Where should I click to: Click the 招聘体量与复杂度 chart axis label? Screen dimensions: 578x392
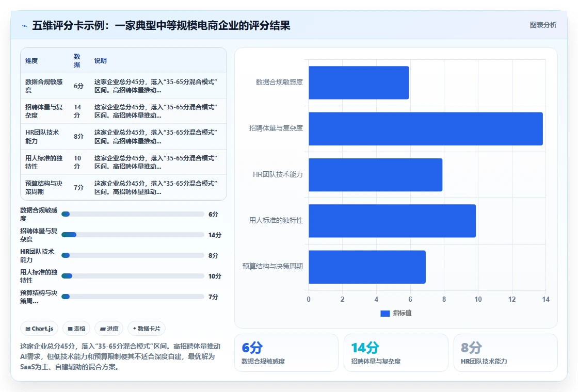point(276,128)
